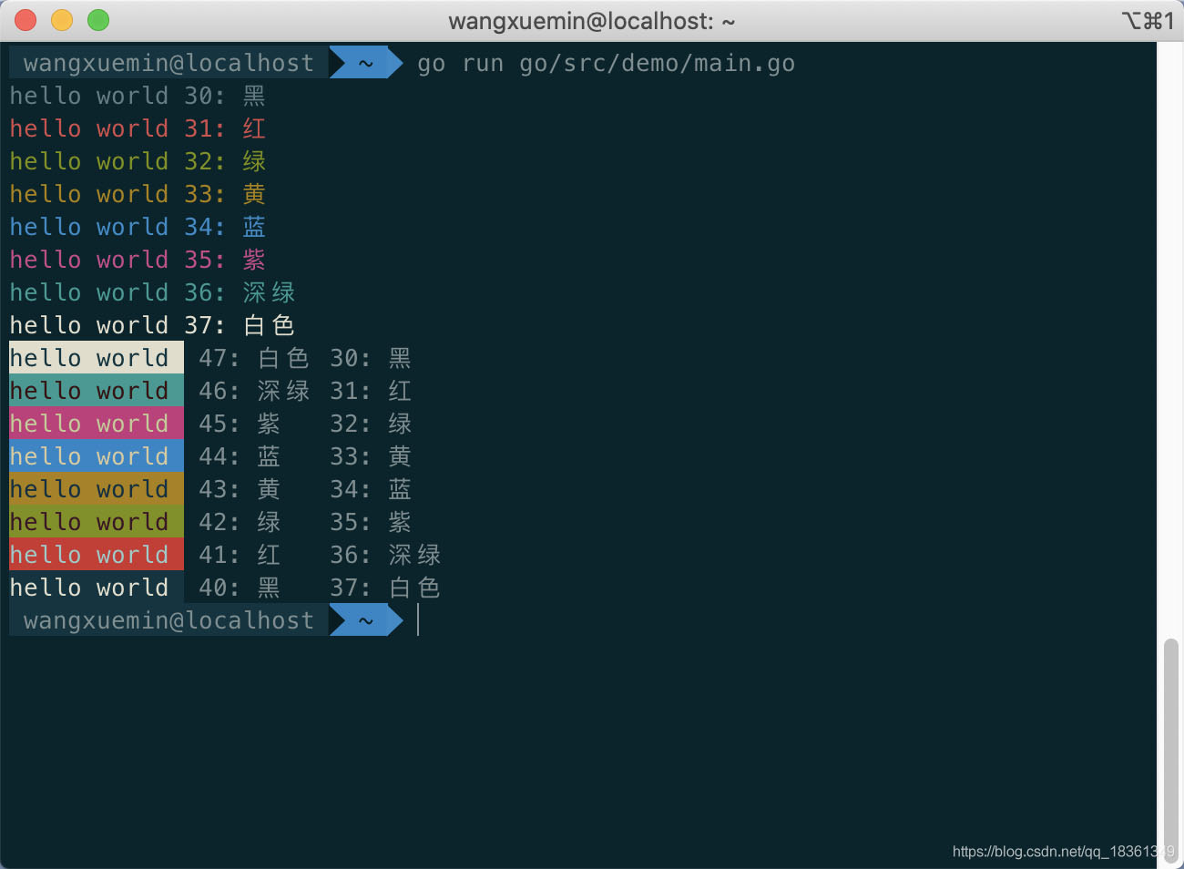Click the magenta-background hello world bar

96,424
